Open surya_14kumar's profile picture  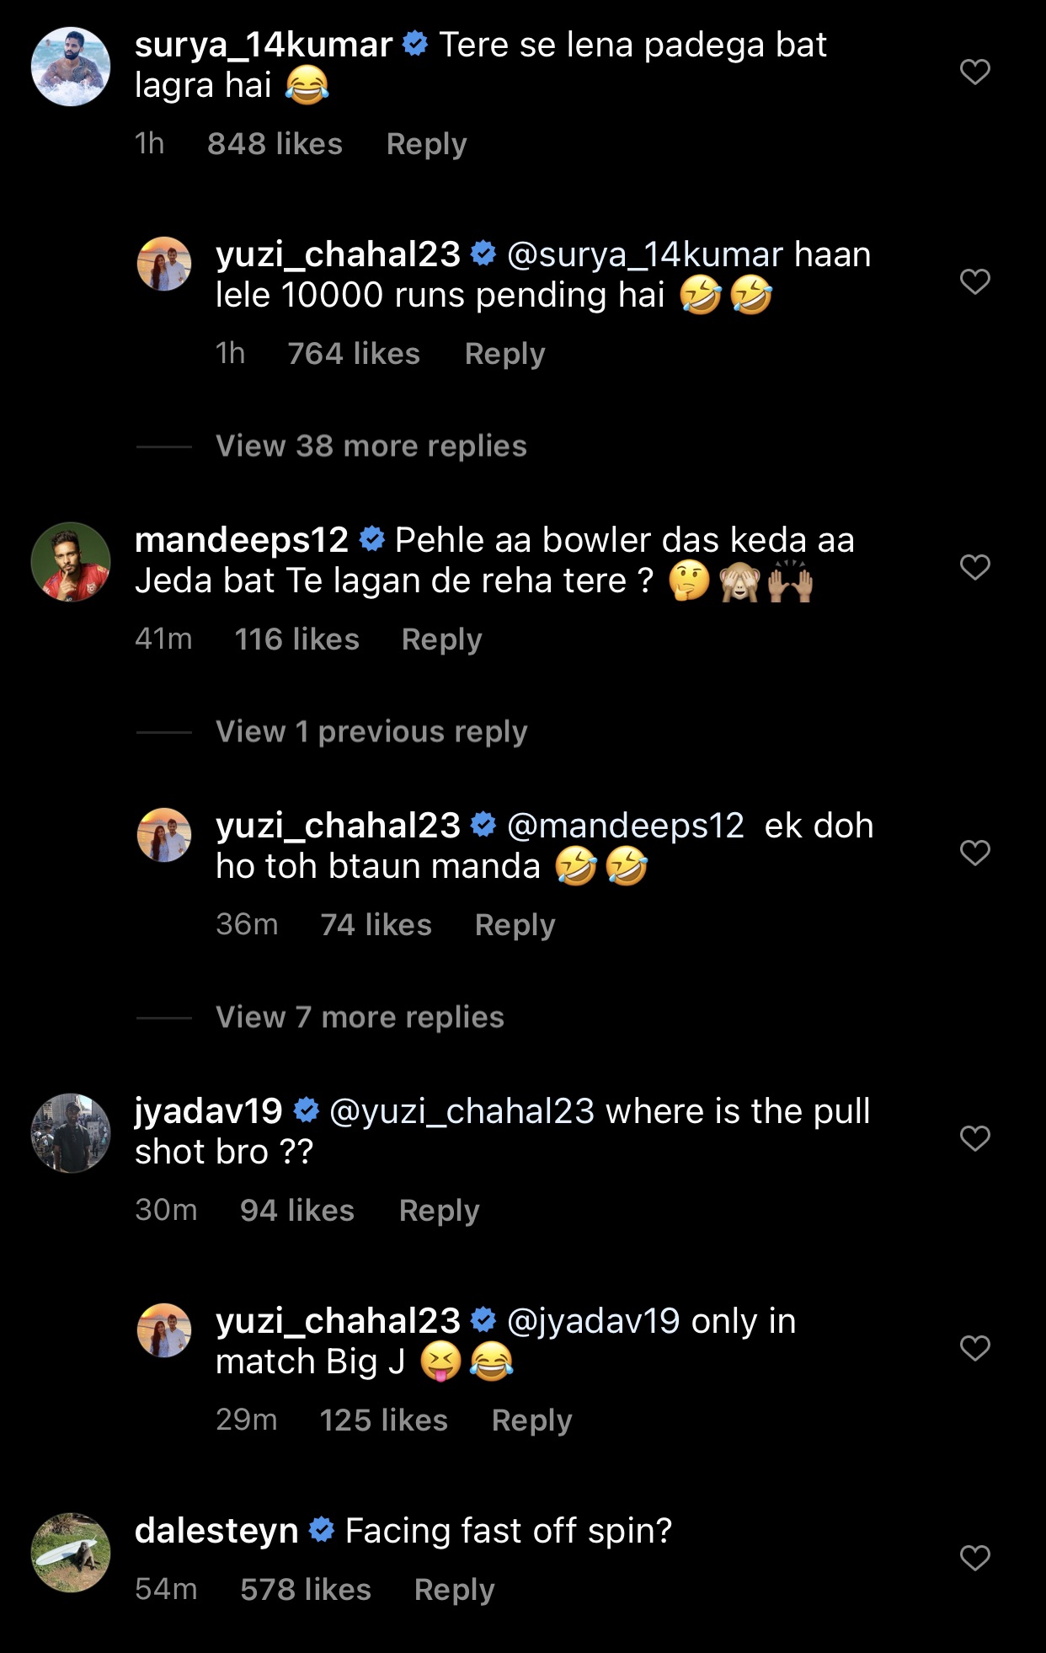tap(71, 67)
